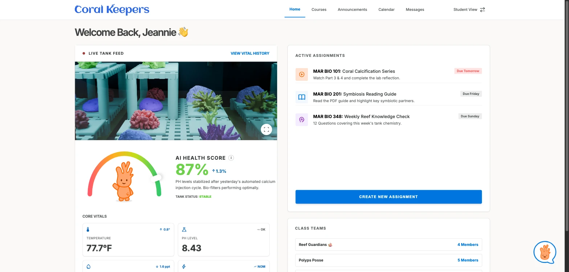Open View Vital History link
The image size is (569, 272).
(250, 53)
